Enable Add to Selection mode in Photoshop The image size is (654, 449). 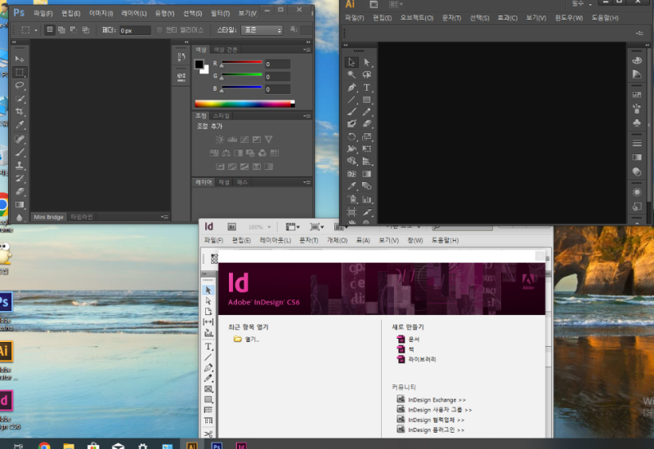(62, 29)
